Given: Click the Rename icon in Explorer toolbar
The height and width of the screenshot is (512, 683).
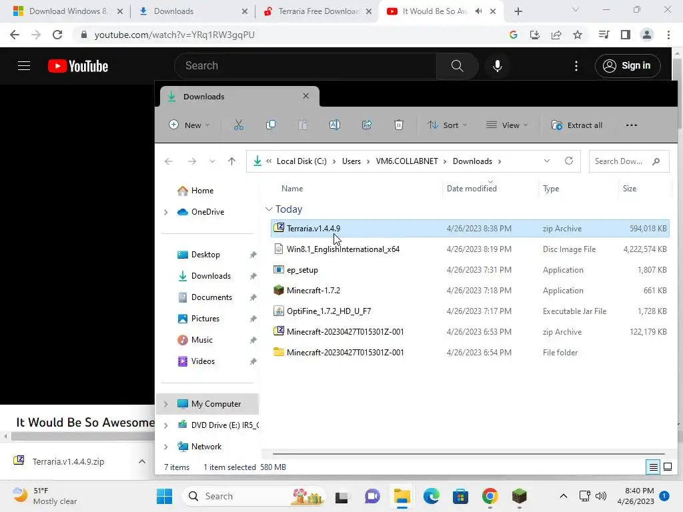Looking at the screenshot, I should click(x=335, y=125).
